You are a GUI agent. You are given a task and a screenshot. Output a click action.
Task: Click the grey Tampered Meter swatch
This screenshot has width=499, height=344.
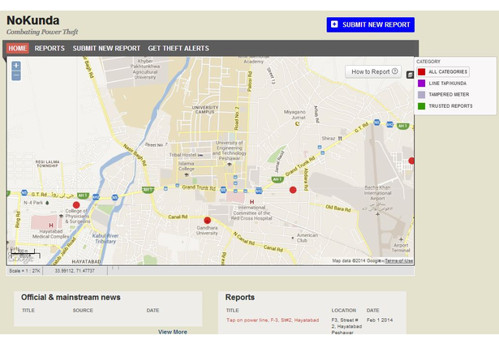click(x=421, y=94)
